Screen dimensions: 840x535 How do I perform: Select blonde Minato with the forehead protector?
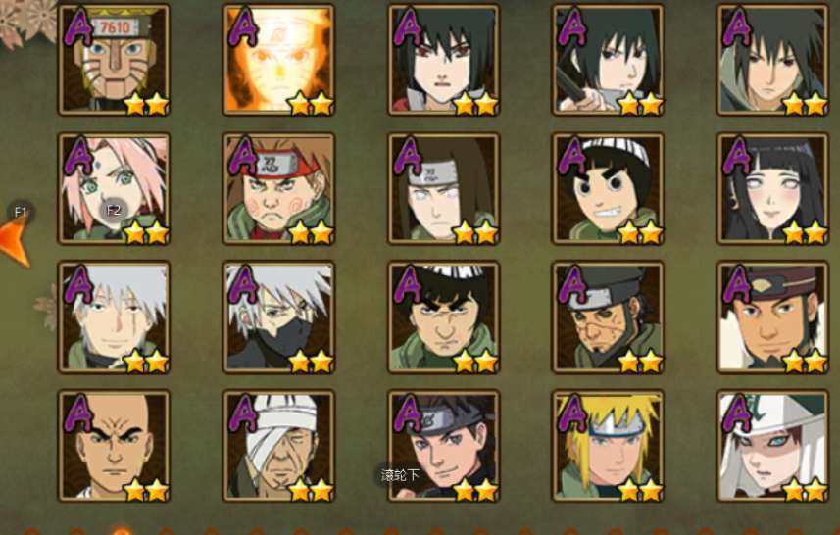click(x=608, y=446)
